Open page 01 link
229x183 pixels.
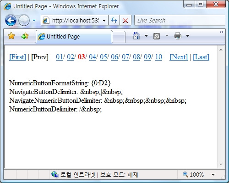click(60, 57)
